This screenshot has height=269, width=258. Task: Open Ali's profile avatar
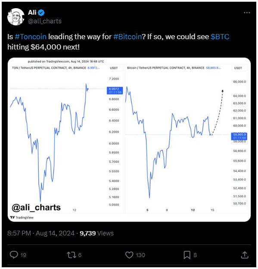(x=16, y=17)
